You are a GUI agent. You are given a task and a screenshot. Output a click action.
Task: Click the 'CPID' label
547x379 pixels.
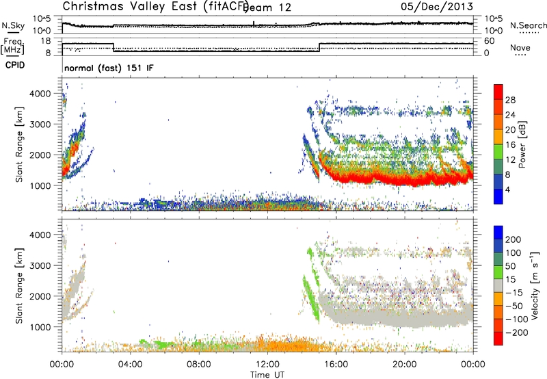pyautogui.click(x=15, y=65)
